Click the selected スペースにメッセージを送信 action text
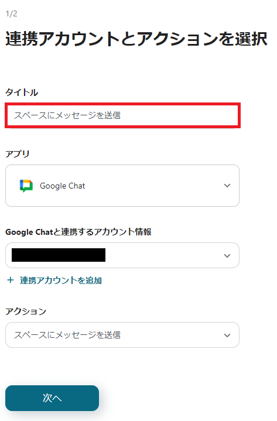The height and width of the screenshot is (421, 277). click(x=67, y=335)
